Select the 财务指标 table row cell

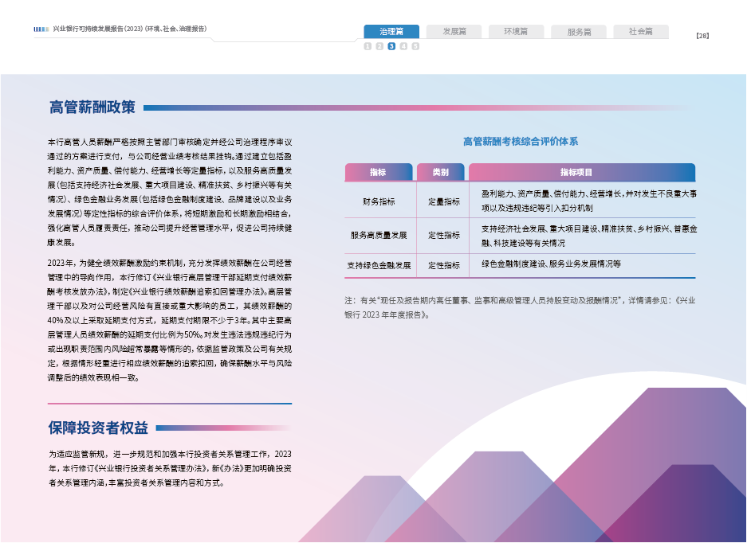(x=379, y=201)
